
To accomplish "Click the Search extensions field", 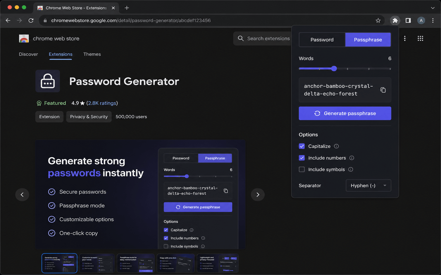I will click(262, 38).
